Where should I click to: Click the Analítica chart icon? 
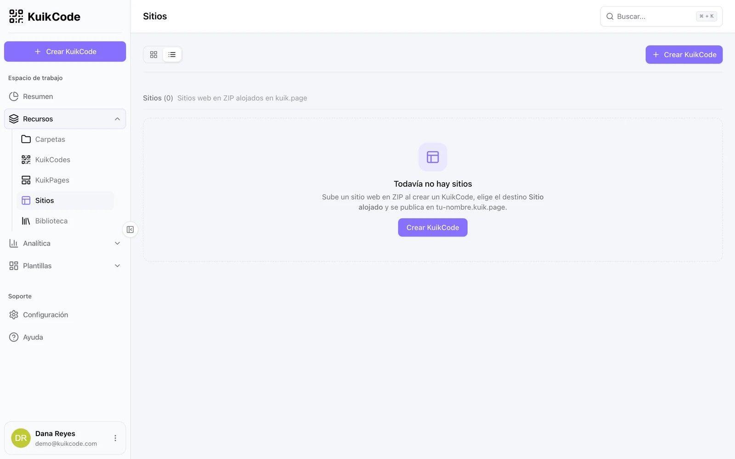point(14,243)
